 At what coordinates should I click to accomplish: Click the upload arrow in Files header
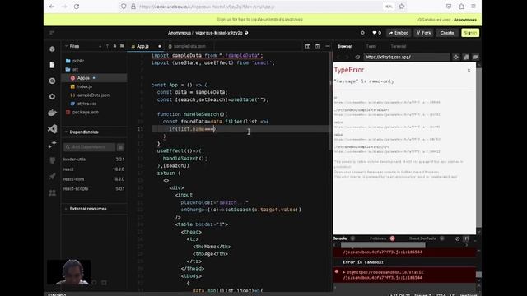pyautogui.click(x=107, y=46)
